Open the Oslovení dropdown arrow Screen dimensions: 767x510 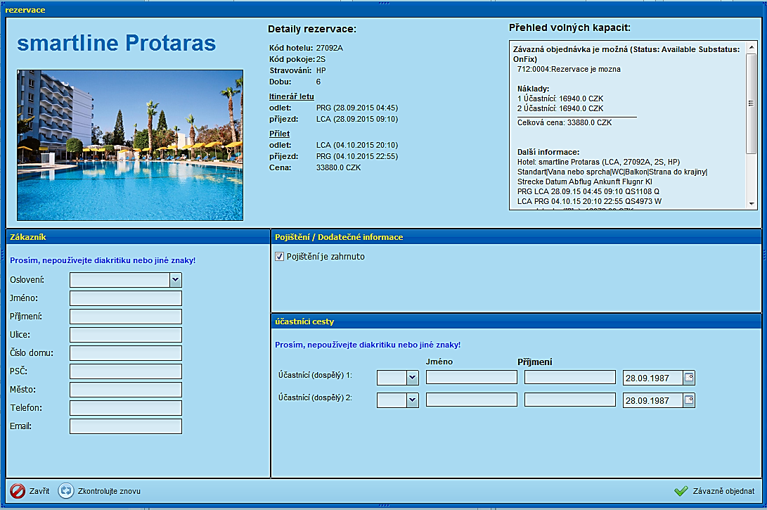(176, 280)
